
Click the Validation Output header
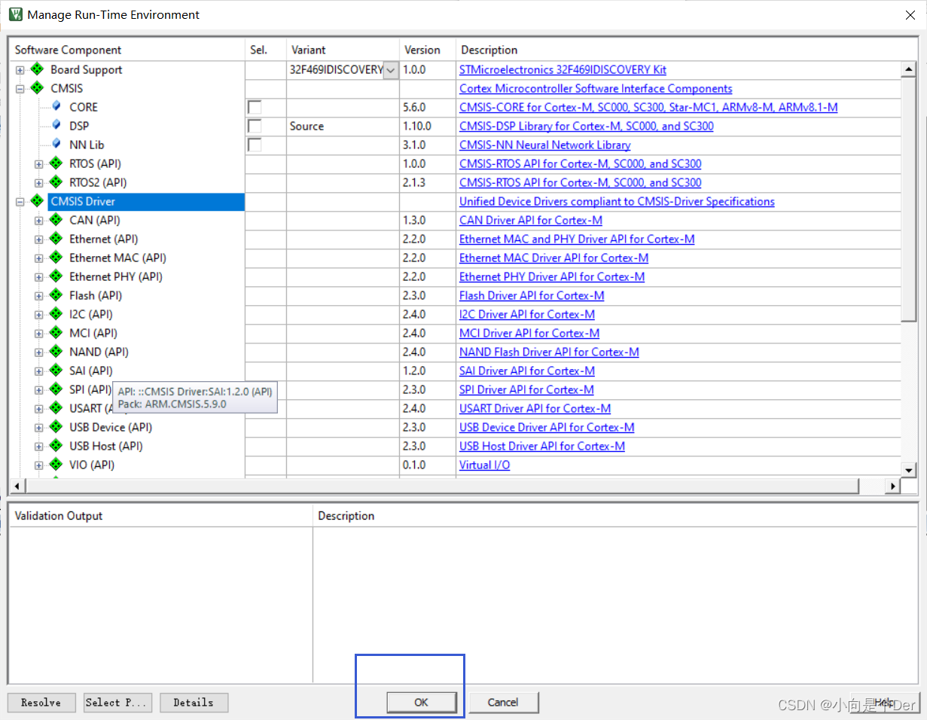[x=161, y=516]
